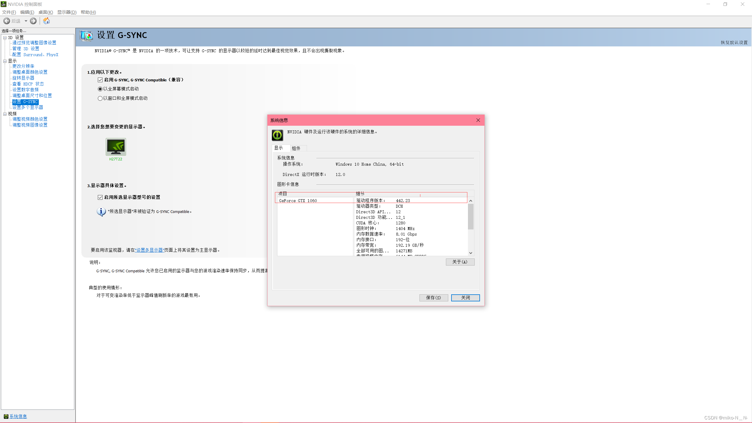The width and height of the screenshot is (752, 423).
Task: Open the Home icon in toolbar
Action: 46,21
